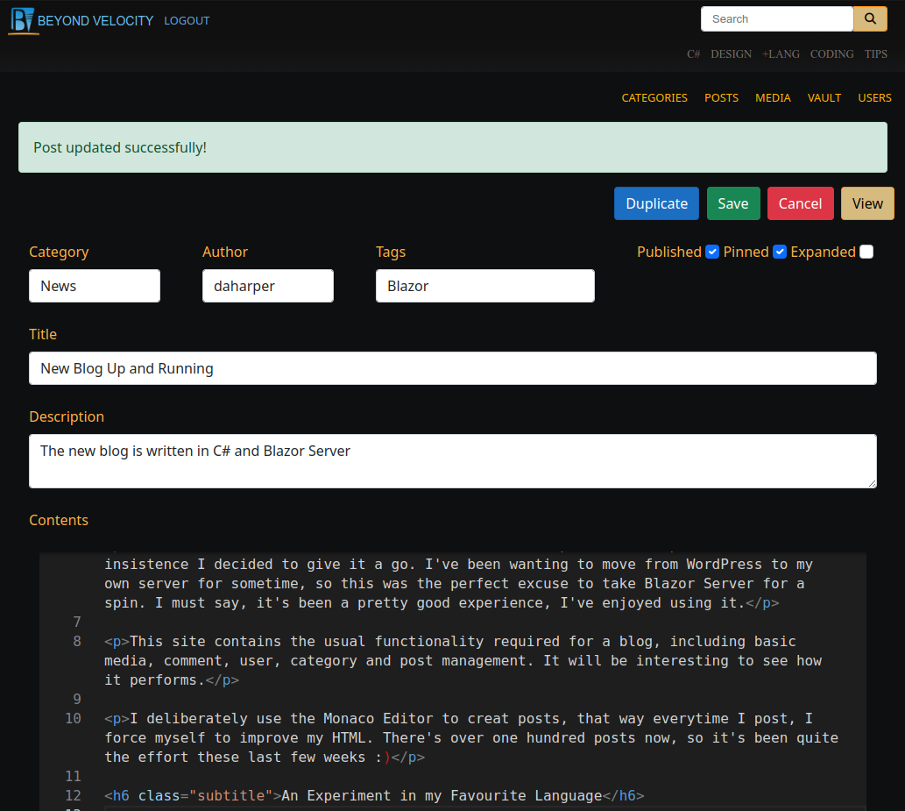Click the Pinned label text
The width and height of the screenshot is (905, 811).
point(746,252)
